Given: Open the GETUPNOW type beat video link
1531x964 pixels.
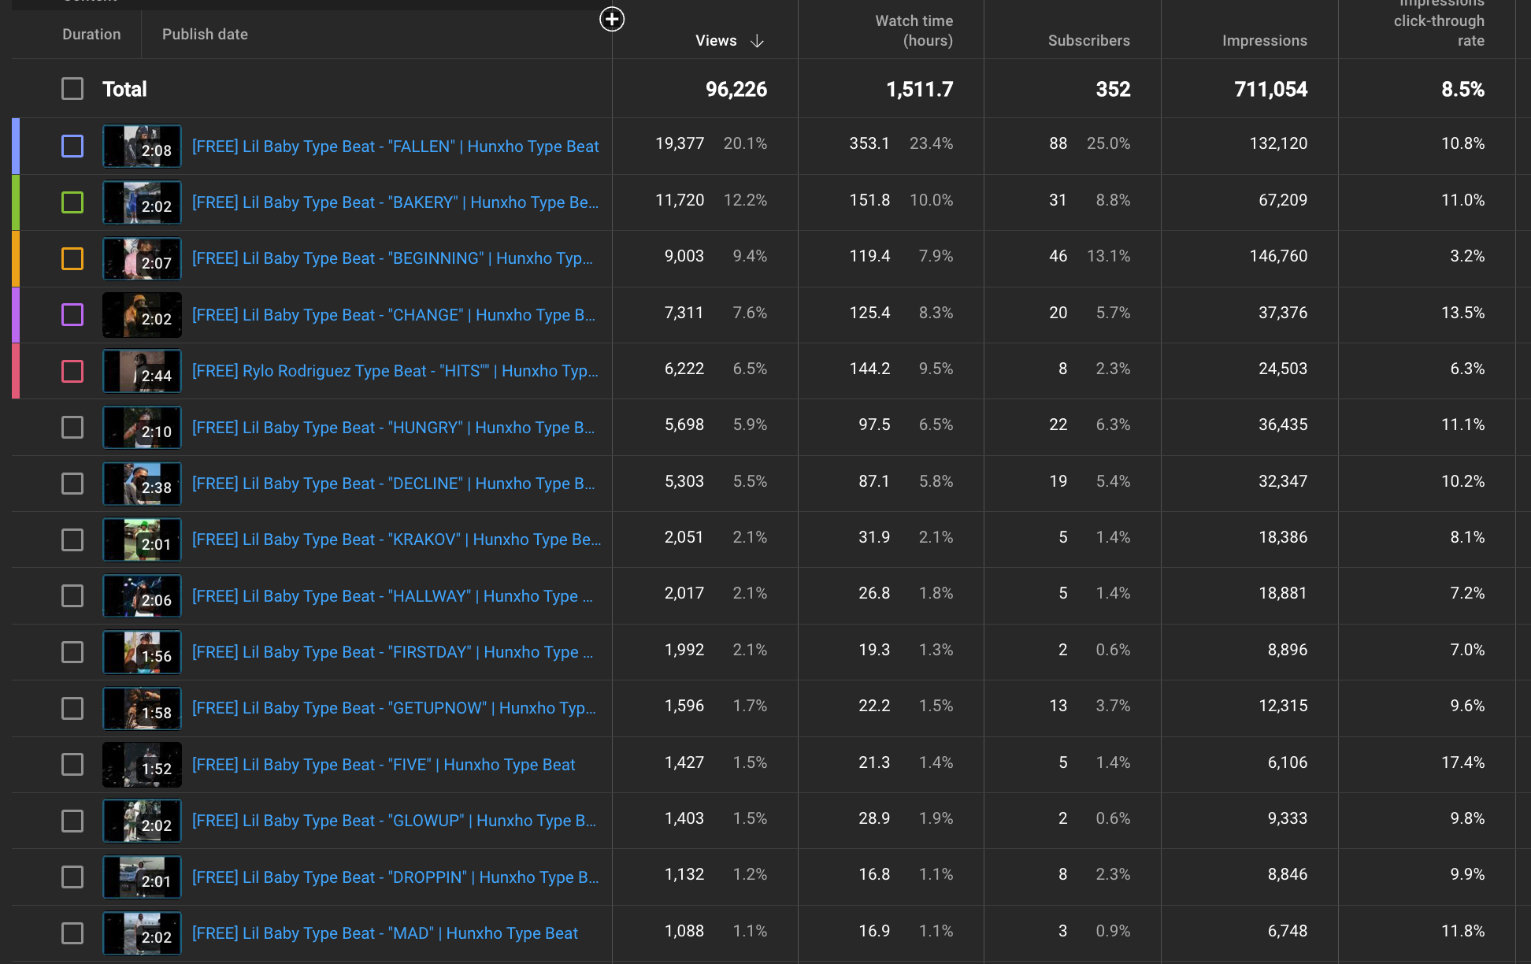Looking at the screenshot, I should tap(394, 708).
